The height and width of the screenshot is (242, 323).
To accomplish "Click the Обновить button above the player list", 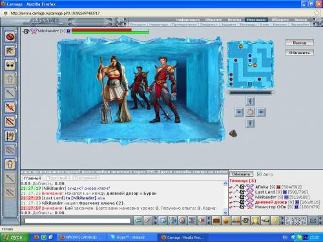I will (241, 174).
